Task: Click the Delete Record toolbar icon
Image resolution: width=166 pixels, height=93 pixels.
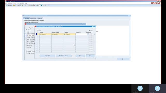Action: [x=34, y=5]
